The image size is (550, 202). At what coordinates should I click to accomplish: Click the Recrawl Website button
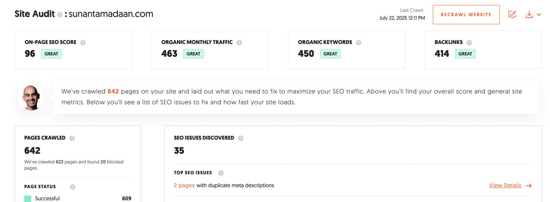click(x=466, y=15)
